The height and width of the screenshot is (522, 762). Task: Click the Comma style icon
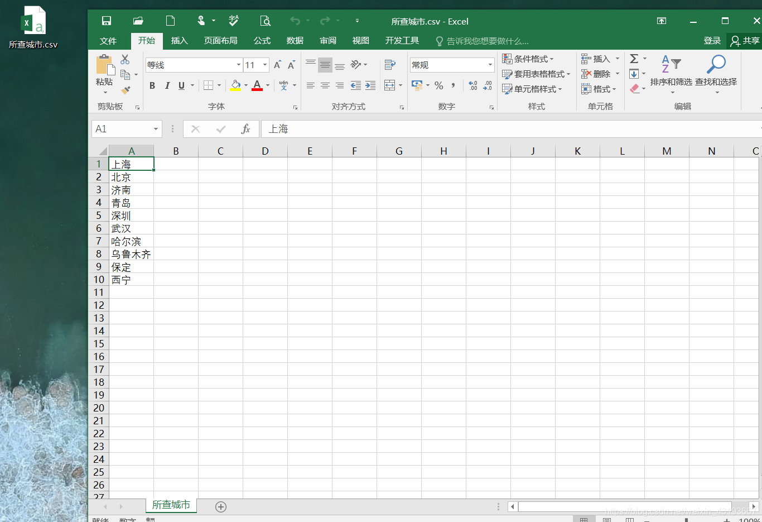[x=454, y=85]
